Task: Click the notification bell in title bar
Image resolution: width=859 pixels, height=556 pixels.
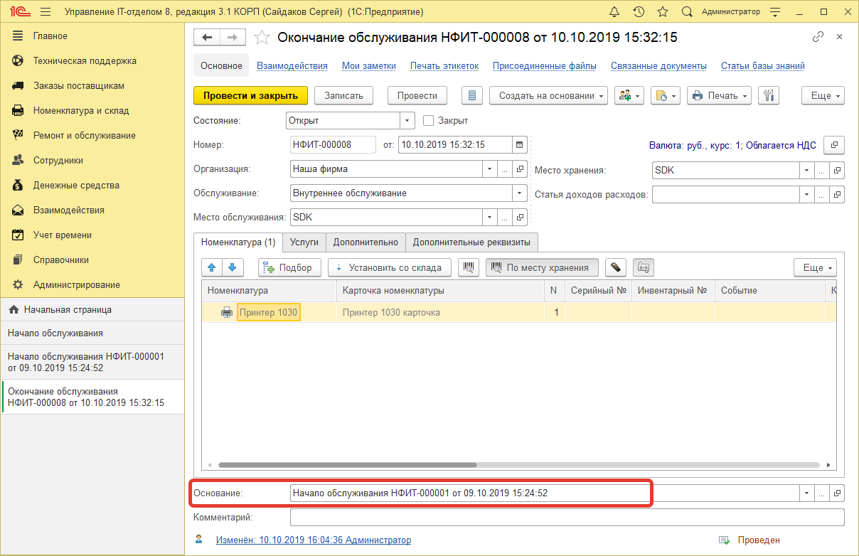Action: [614, 11]
